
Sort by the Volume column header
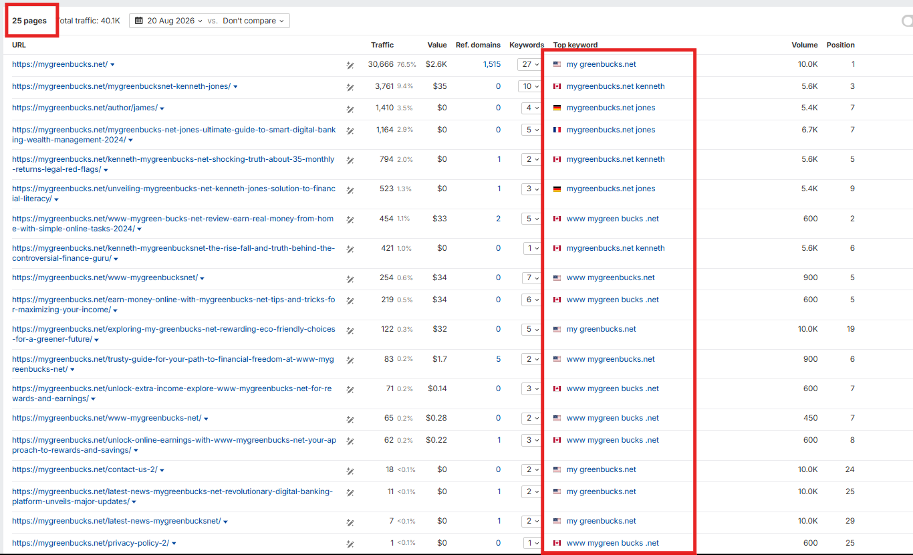pyautogui.click(x=805, y=45)
